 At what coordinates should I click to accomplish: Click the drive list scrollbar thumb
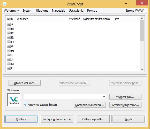click(x=142, y=31)
